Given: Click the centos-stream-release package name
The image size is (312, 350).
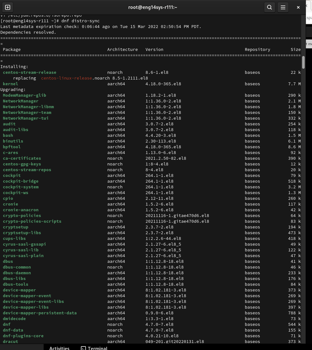Looking at the screenshot, I should pyautogui.click(x=29, y=73).
